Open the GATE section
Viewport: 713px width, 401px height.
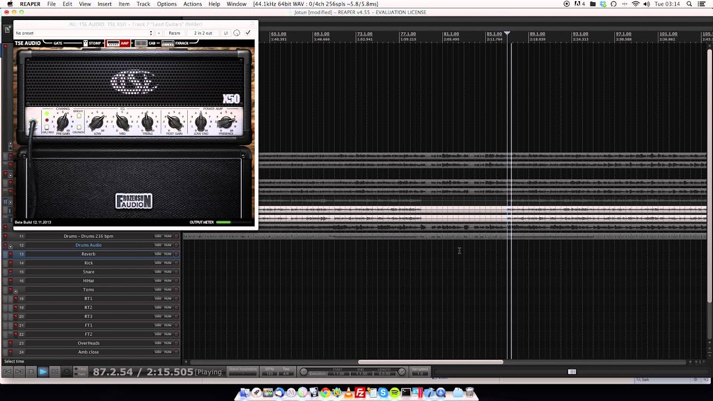(57, 43)
